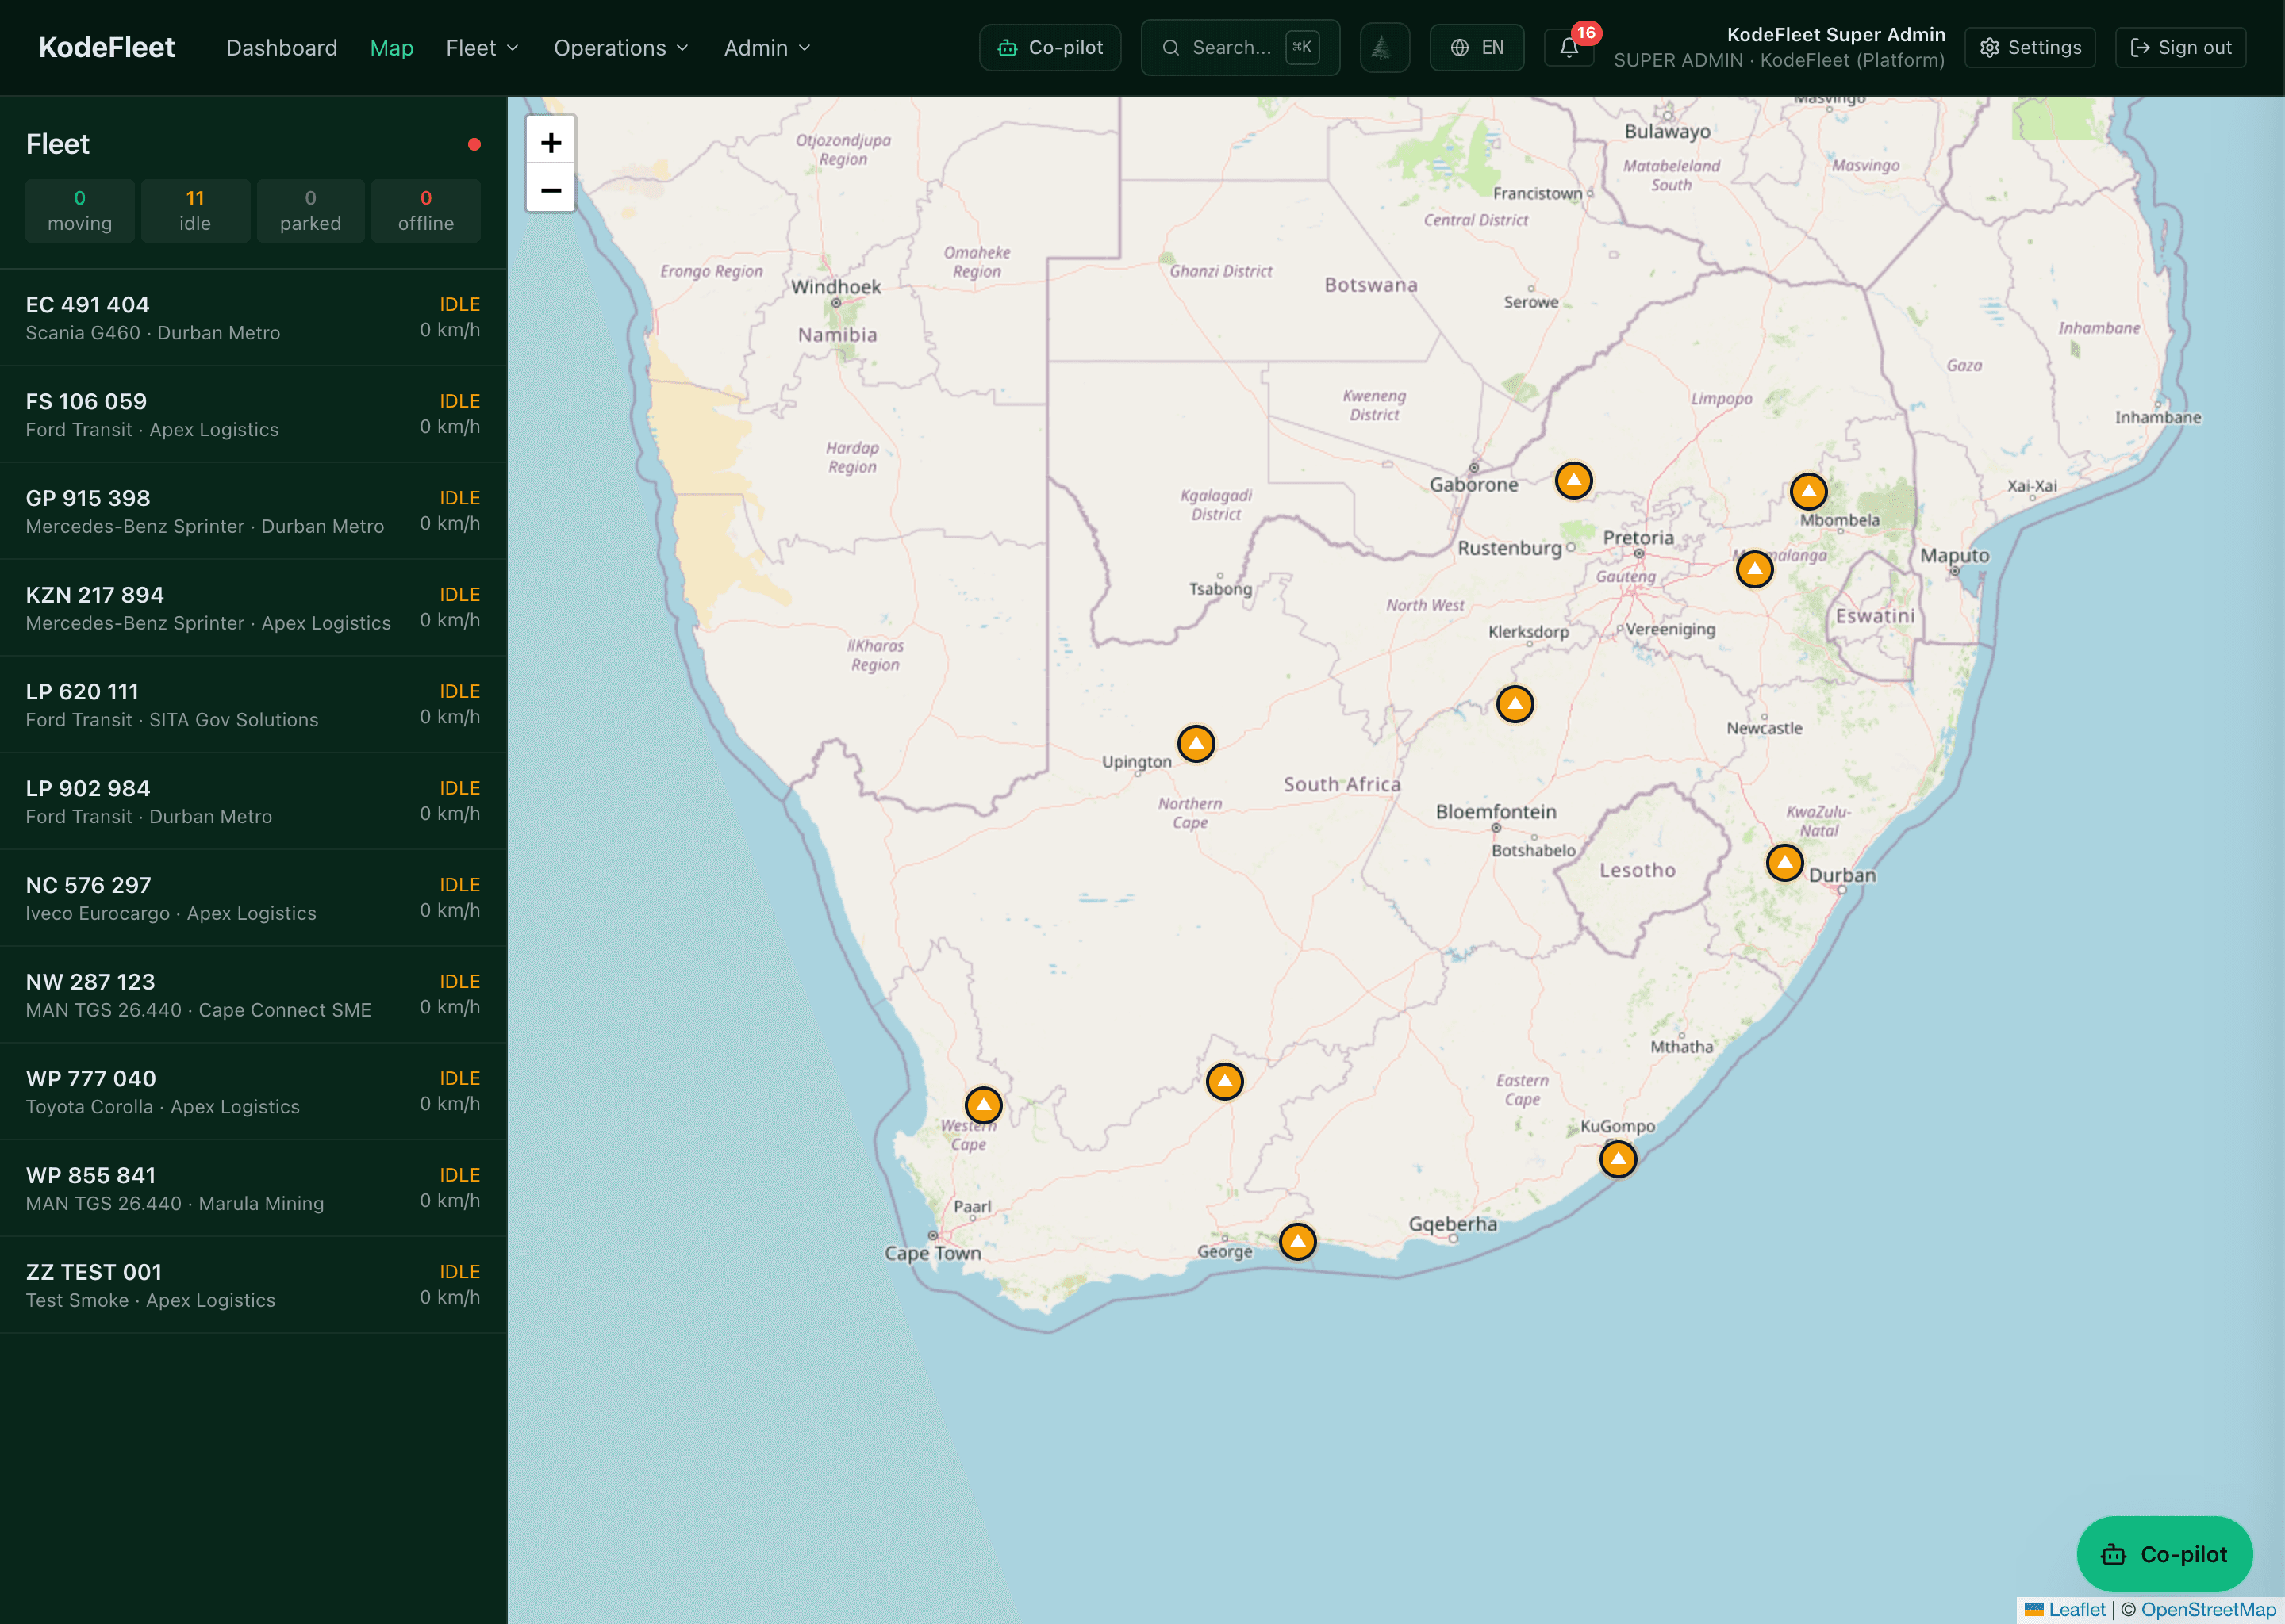This screenshot has width=2285, height=1624.
Task: Select vehicle LP 620 111 in list
Action: click(253, 705)
